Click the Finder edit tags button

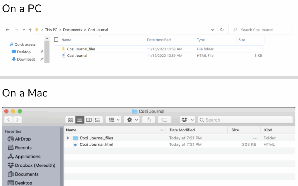tap(164, 120)
